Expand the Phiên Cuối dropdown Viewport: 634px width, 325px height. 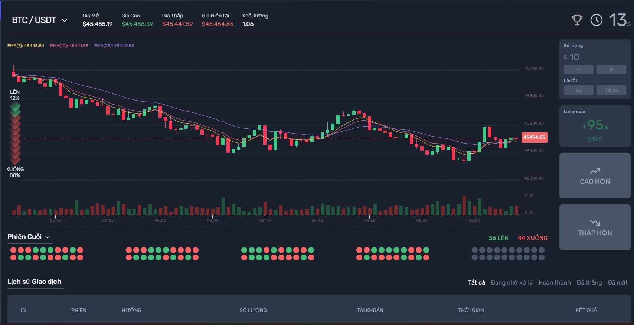point(29,237)
